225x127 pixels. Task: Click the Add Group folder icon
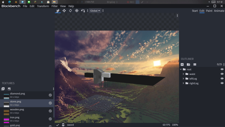(188, 64)
